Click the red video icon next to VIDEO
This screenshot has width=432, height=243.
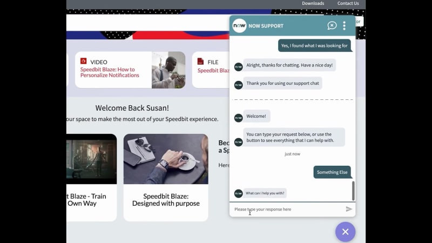84,61
